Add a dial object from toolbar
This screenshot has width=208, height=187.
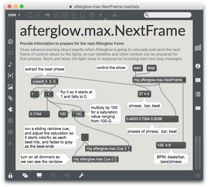[x=92, y=15]
